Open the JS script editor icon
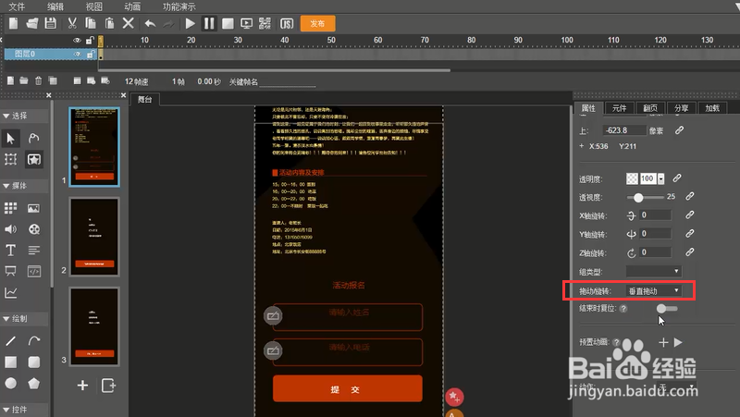The image size is (740, 417). point(287,24)
